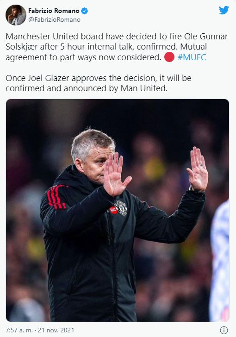
Task: Open the Fabrizio Romano display name
Action: tap(54, 11)
